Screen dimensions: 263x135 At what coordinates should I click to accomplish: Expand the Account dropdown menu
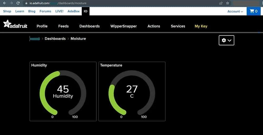pos(235,11)
